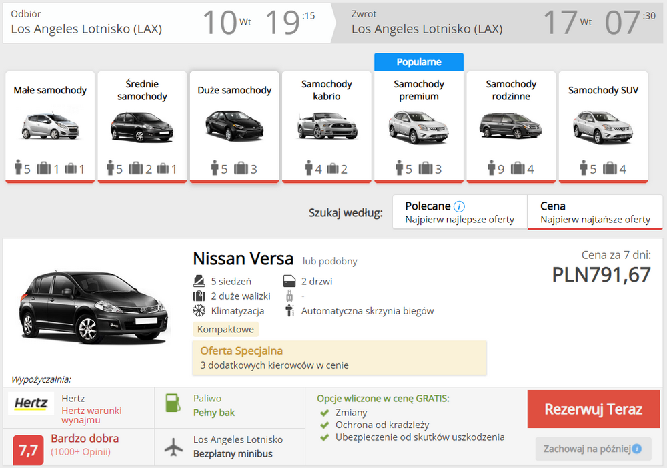Screen dimensions: 667x468
Task: Click the luggage icon beside 2 duże walizki
Action: click(199, 296)
